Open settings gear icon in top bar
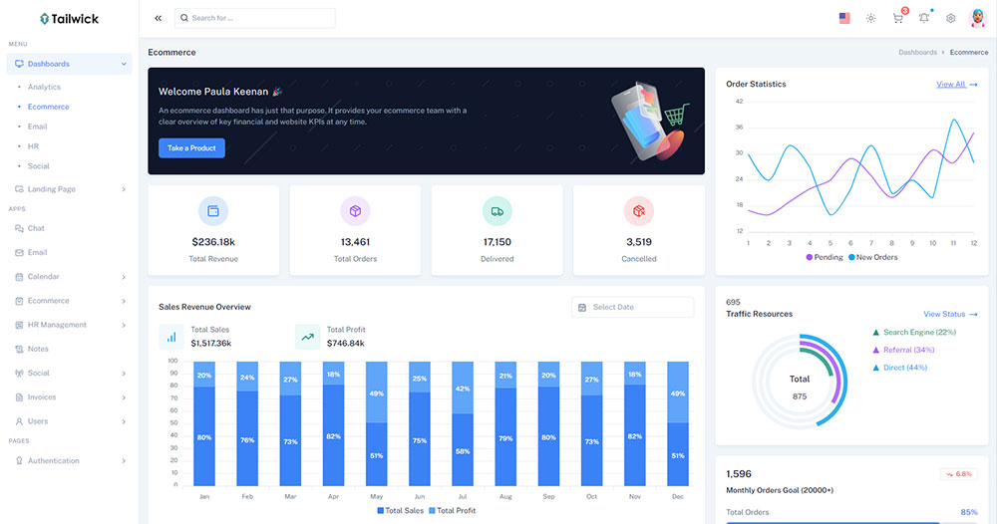 (950, 18)
